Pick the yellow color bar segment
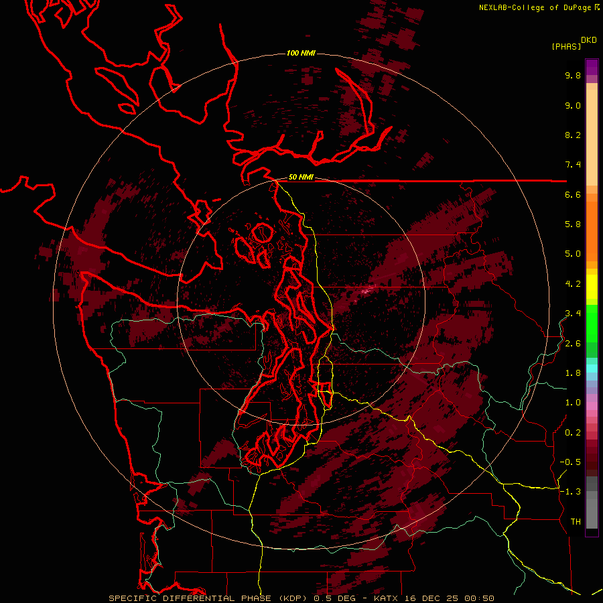 click(592, 287)
